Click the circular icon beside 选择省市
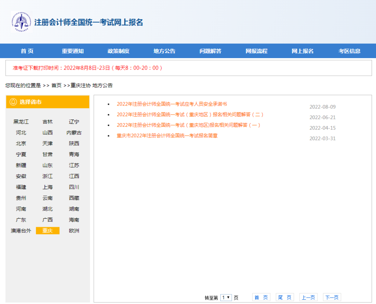This screenshot has height=304, width=376. point(12,102)
